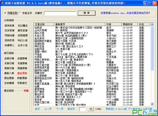Viewport: 158px width, 116px height.
Task: Open the 玄幻魔法 category
Action: coord(22,26)
